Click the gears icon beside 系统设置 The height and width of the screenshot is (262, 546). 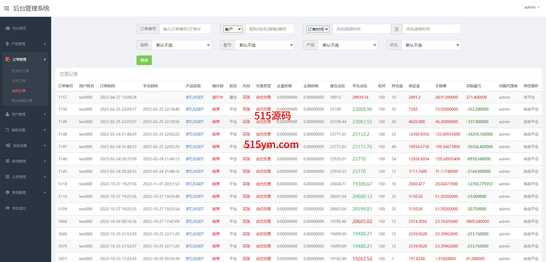(8, 145)
